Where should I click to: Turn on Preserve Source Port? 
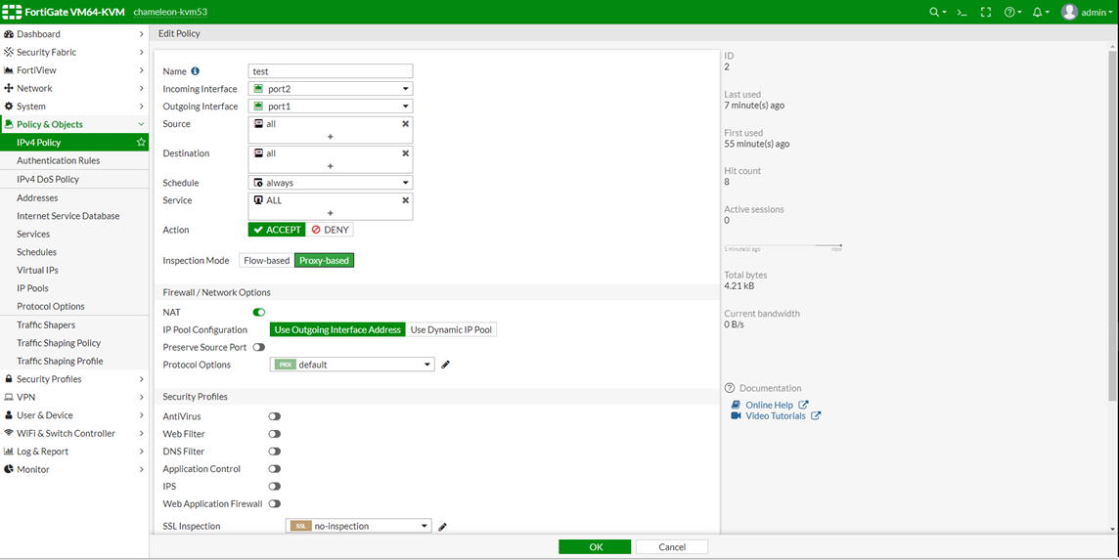pos(259,347)
